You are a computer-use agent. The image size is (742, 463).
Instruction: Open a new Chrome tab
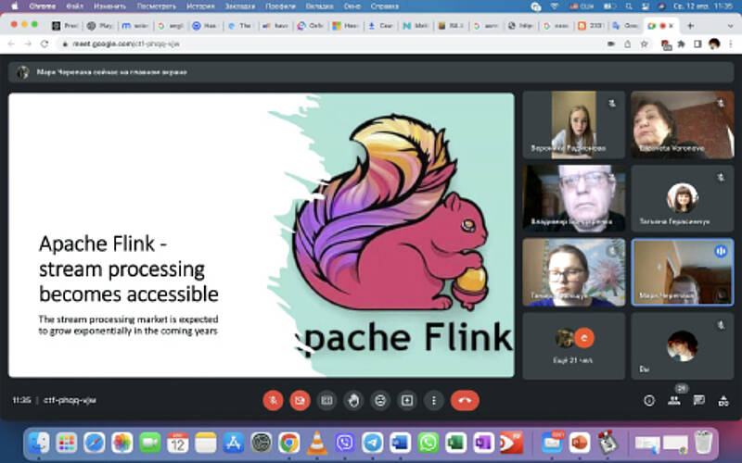690,26
